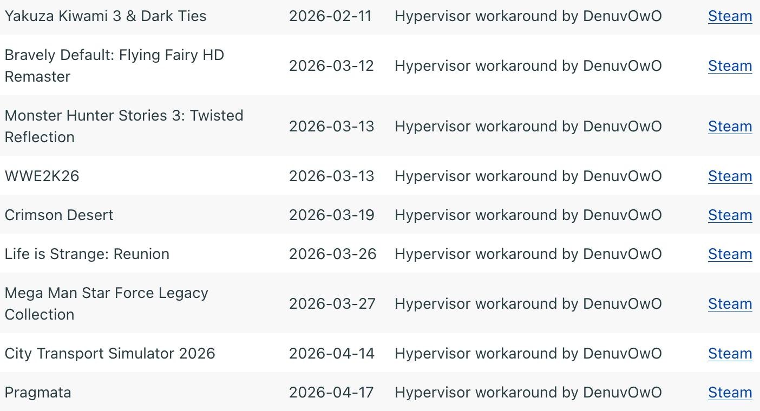Select the 2026-03-19 date cell
760x411 pixels.
tap(331, 215)
